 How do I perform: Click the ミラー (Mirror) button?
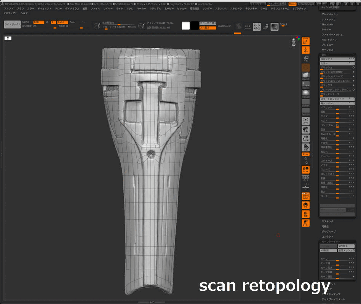coord(337,63)
